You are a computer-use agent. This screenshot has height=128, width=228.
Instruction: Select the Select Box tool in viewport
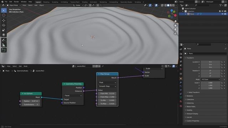[x=4, y=10]
